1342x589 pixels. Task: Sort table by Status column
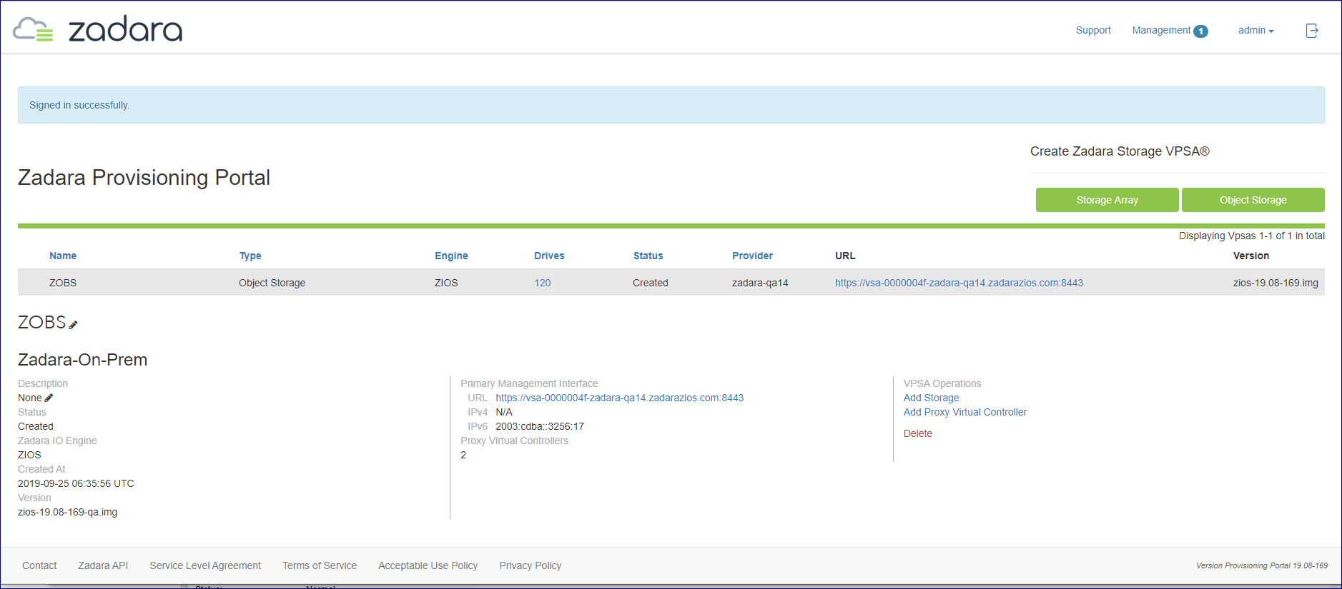(648, 256)
